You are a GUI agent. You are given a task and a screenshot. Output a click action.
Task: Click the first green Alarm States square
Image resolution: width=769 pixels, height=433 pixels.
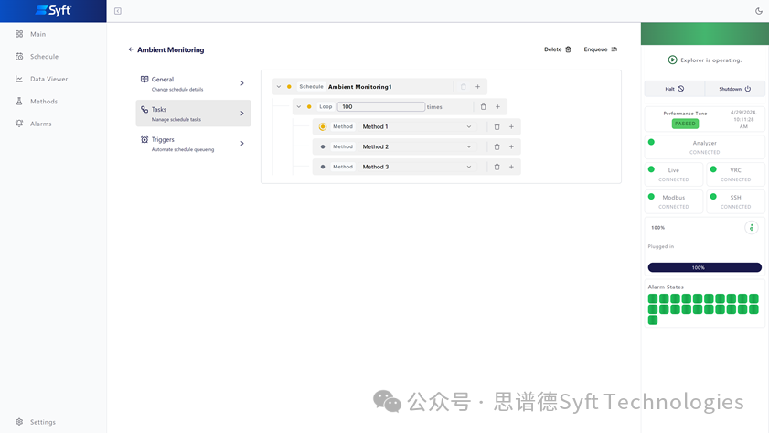pos(653,298)
